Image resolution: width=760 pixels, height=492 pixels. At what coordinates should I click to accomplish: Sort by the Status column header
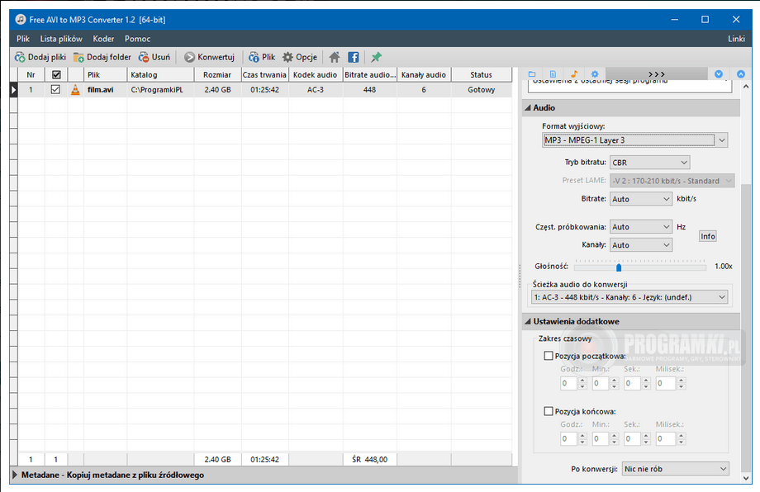coord(482,74)
